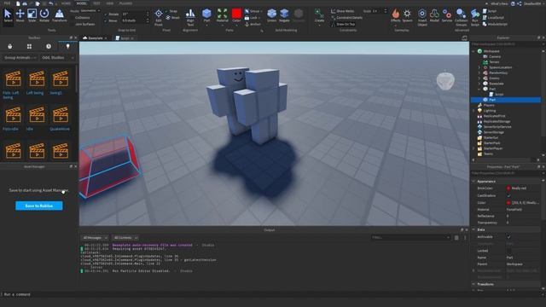Open the All Messages output filter dropdown
The width and height of the screenshot is (546, 307).
click(x=95, y=238)
